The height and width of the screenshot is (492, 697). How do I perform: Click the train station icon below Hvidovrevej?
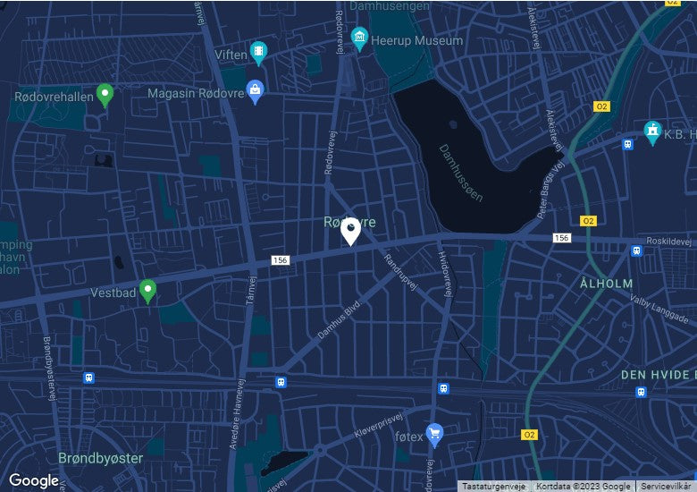point(443,388)
